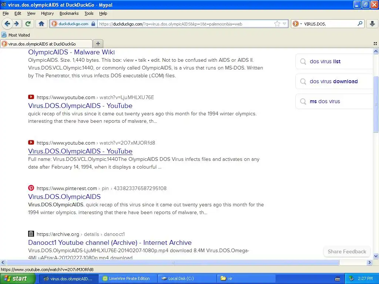The image size is (379, 284).
Task: Click YouTube favicon beside watch?v=2O7xMJORfd8
Action: [x=31, y=142]
